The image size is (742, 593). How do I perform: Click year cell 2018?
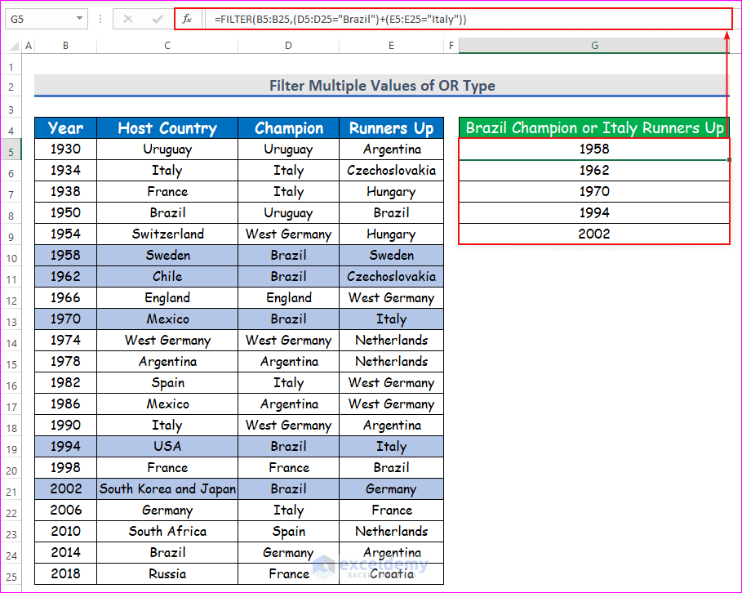pos(65,574)
